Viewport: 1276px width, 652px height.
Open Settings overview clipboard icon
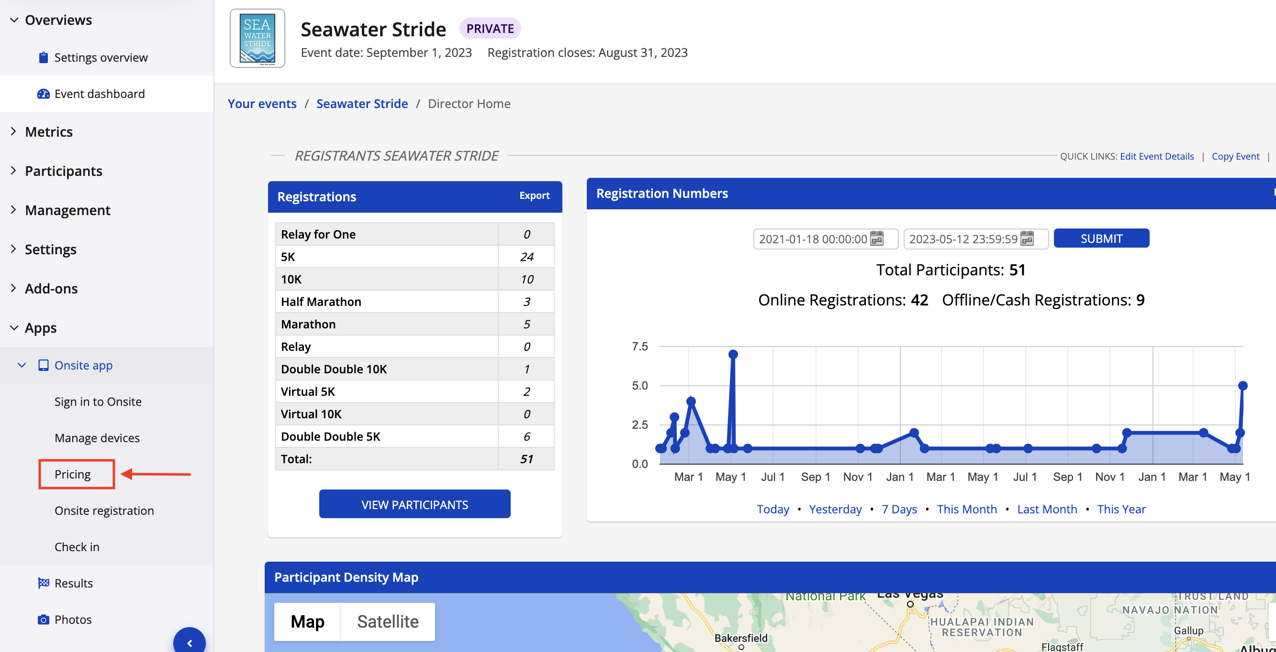(x=44, y=57)
